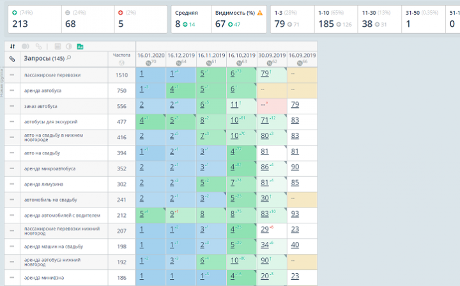Viewport: 460px width, 286px height.
Task: Click the half-circle contrast icon in toolbar
Action: click(x=68, y=47)
